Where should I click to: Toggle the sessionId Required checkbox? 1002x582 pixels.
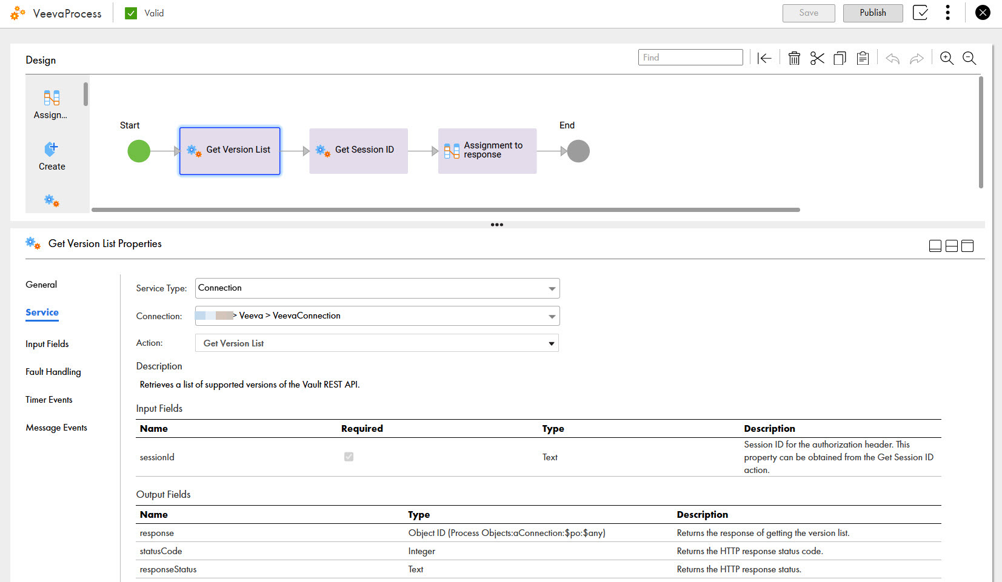349,457
